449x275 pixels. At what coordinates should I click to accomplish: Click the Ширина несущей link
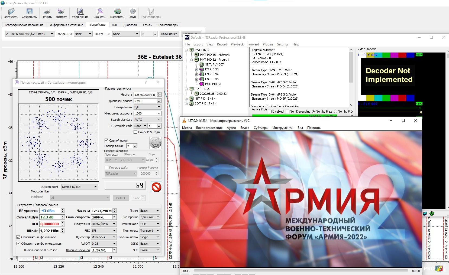tap(78, 250)
